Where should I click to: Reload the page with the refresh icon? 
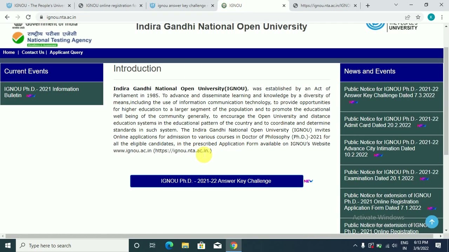28,17
